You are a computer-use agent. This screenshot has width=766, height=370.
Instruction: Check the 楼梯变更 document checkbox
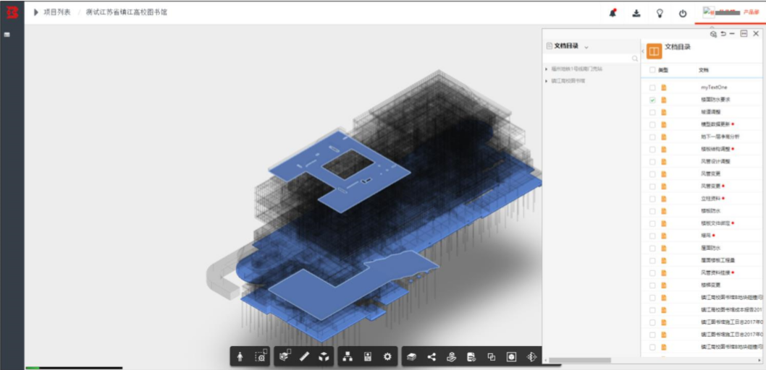(652, 285)
